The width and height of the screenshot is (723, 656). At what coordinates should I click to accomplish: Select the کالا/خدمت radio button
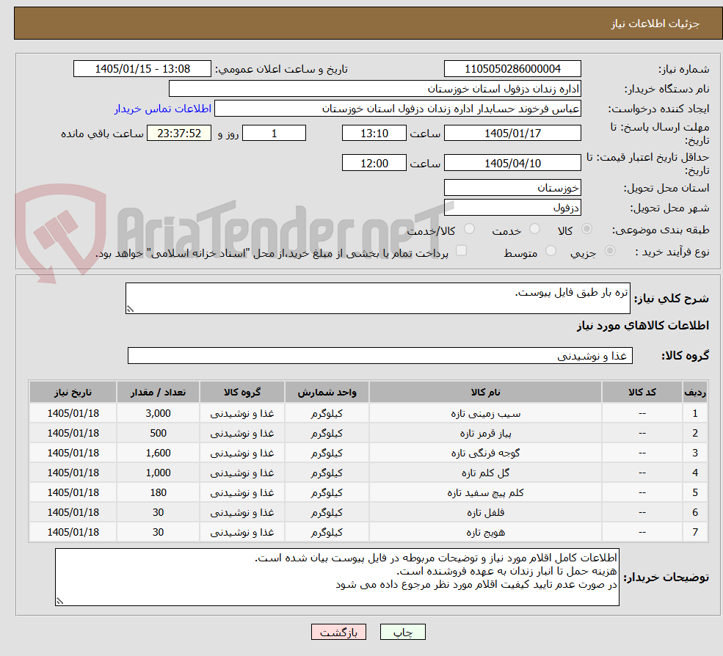469,229
